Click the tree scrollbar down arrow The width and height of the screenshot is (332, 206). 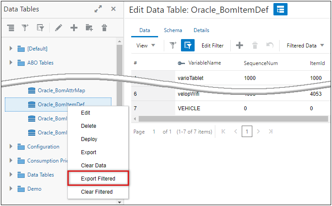[x=119, y=202]
